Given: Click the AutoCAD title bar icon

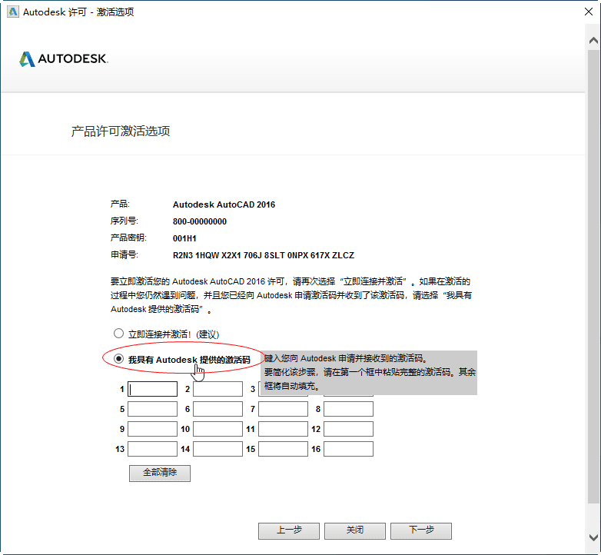Looking at the screenshot, I should pos(13,12).
